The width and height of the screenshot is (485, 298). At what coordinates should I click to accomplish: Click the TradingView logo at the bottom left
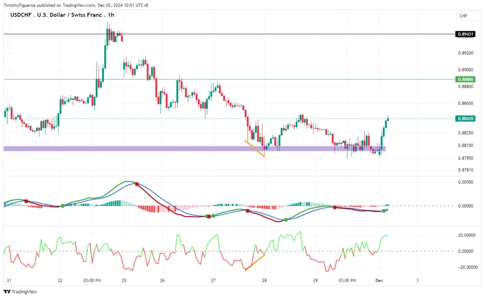coord(20,292)
